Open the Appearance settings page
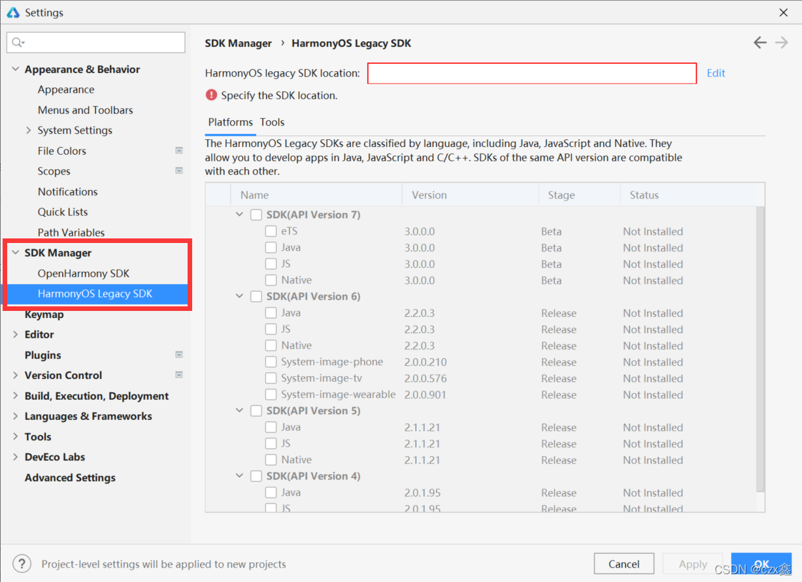 point(66,89)
